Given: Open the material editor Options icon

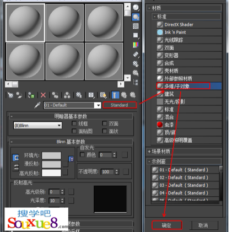Looking at the screenshot, I should click(136, 64).
